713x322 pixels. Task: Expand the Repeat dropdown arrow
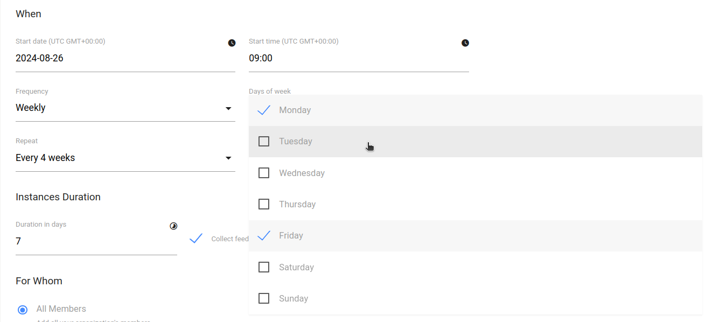click(228, 158)
